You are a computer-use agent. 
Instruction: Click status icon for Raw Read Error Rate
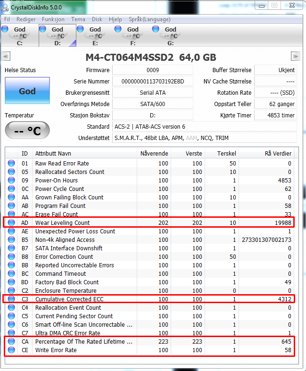[x=11, y=163]
